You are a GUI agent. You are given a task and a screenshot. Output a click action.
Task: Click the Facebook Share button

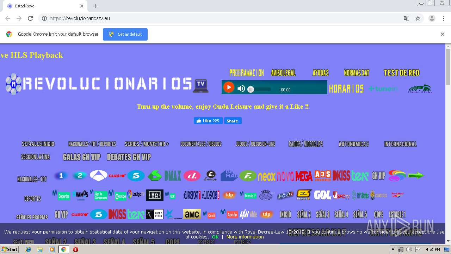[232, 121]
